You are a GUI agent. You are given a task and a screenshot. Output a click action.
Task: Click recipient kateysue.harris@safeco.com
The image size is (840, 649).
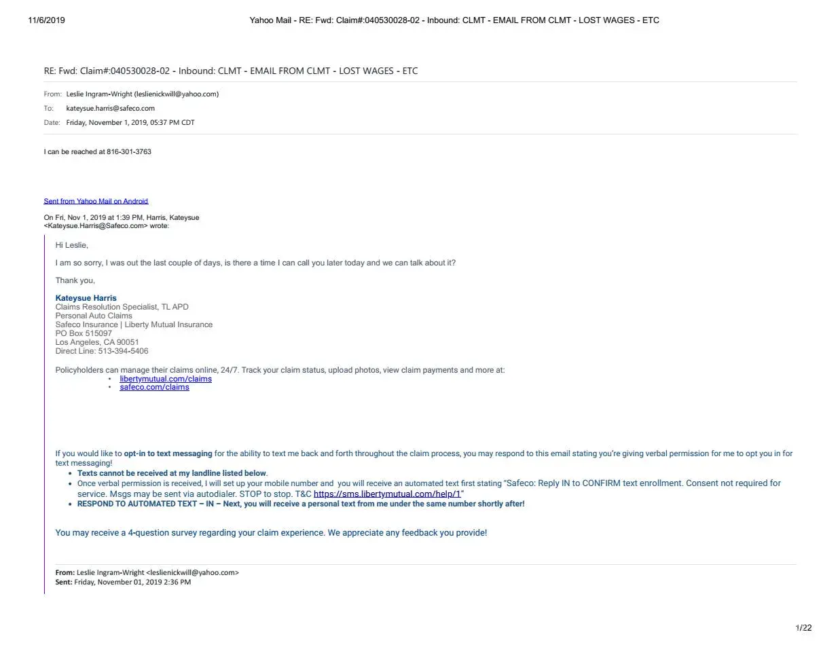(110, 109)
